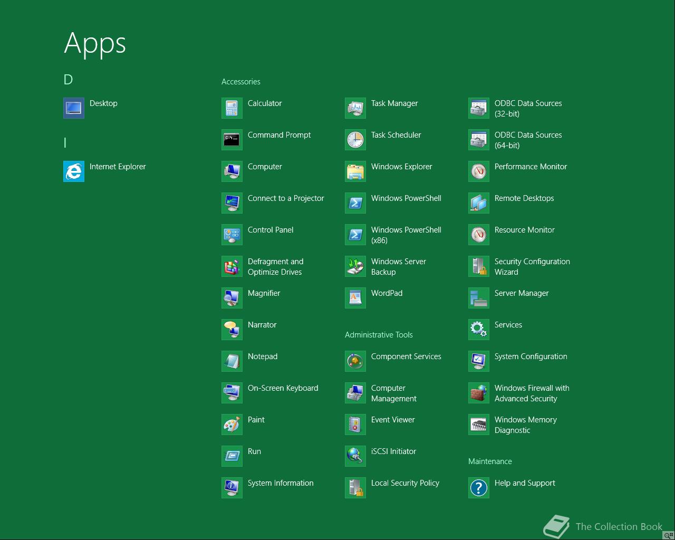
Task: Open Security Configuration Wizard icon
Action: pyautogui.click(x=479, y=266)
